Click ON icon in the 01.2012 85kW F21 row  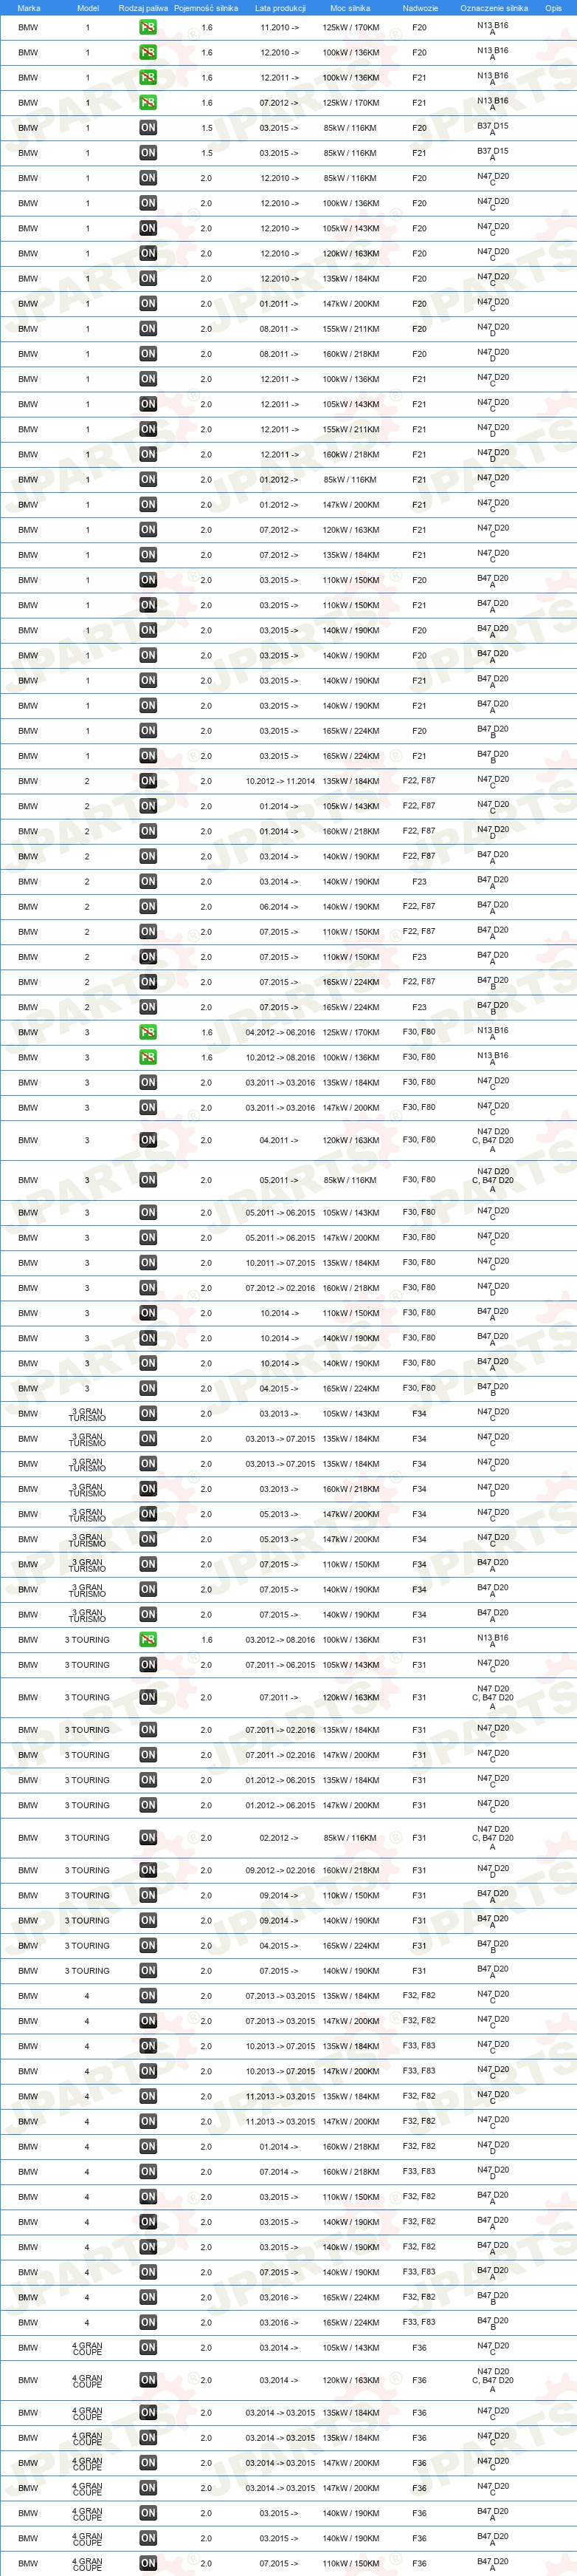point(148,480)
